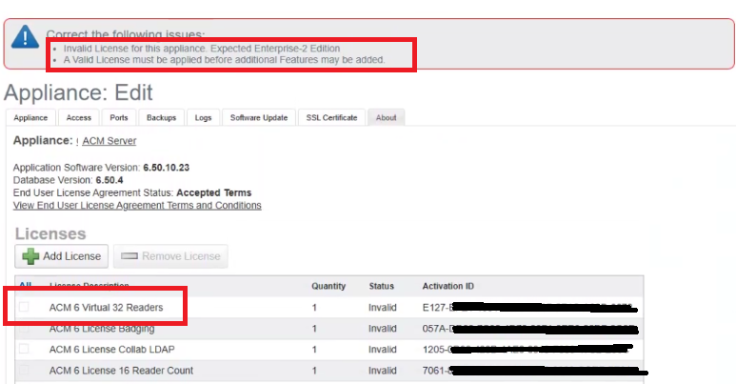Click the Activation ID column header
The width and height of the screenshot is (736, 384).
pyautogui.click(x=448, y=286)
